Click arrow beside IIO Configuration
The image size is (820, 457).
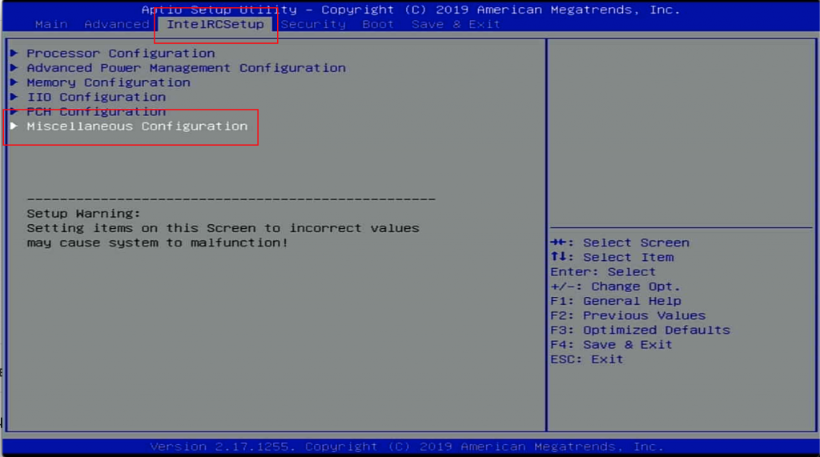pyautogui.click(x=14, y=97)
